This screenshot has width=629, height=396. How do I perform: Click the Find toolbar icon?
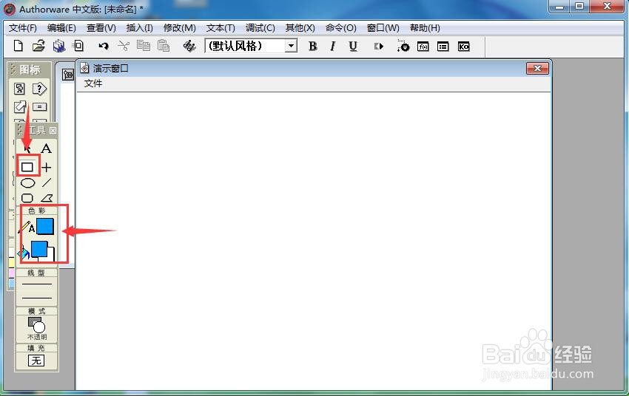[x=189, y=46]
